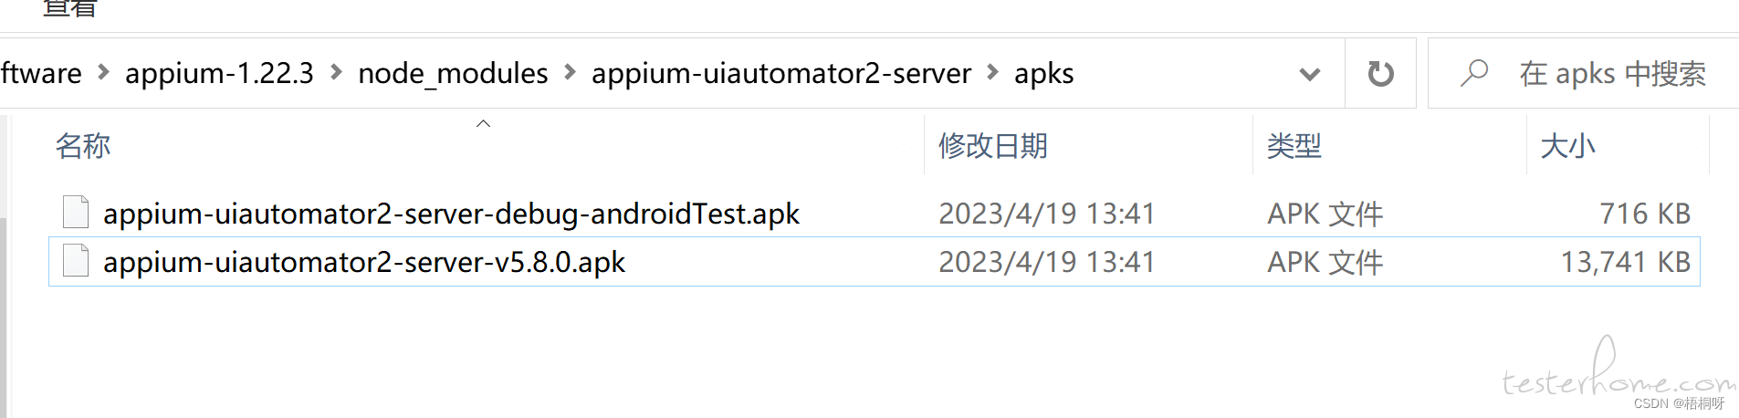Go to appium-1.22.3 breadcrumb folder
This screenshot has height=418, width=1739.
219,73
